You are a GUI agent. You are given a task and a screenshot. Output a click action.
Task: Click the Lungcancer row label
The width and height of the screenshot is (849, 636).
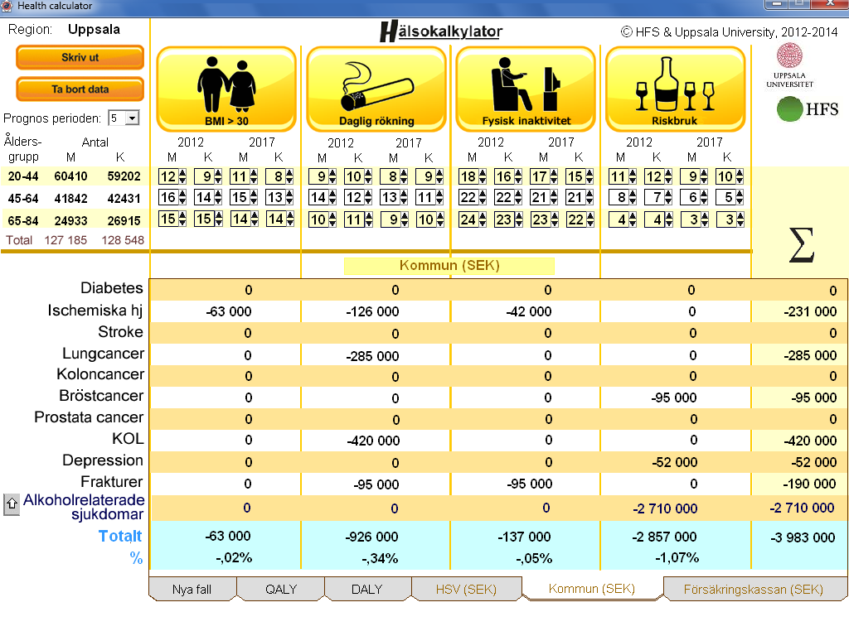click(x=103, y=353)
